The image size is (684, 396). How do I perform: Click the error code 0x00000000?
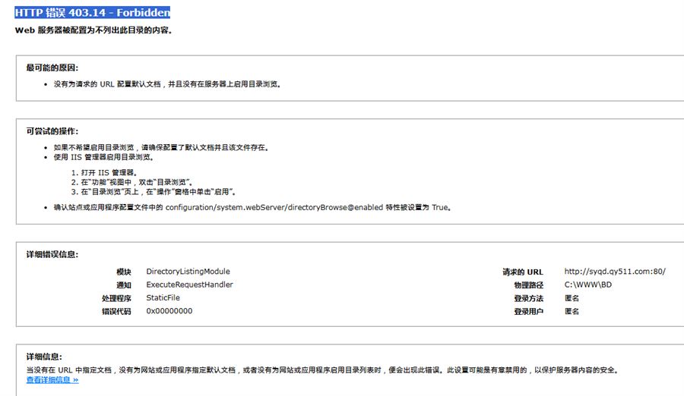pos(169,311)
